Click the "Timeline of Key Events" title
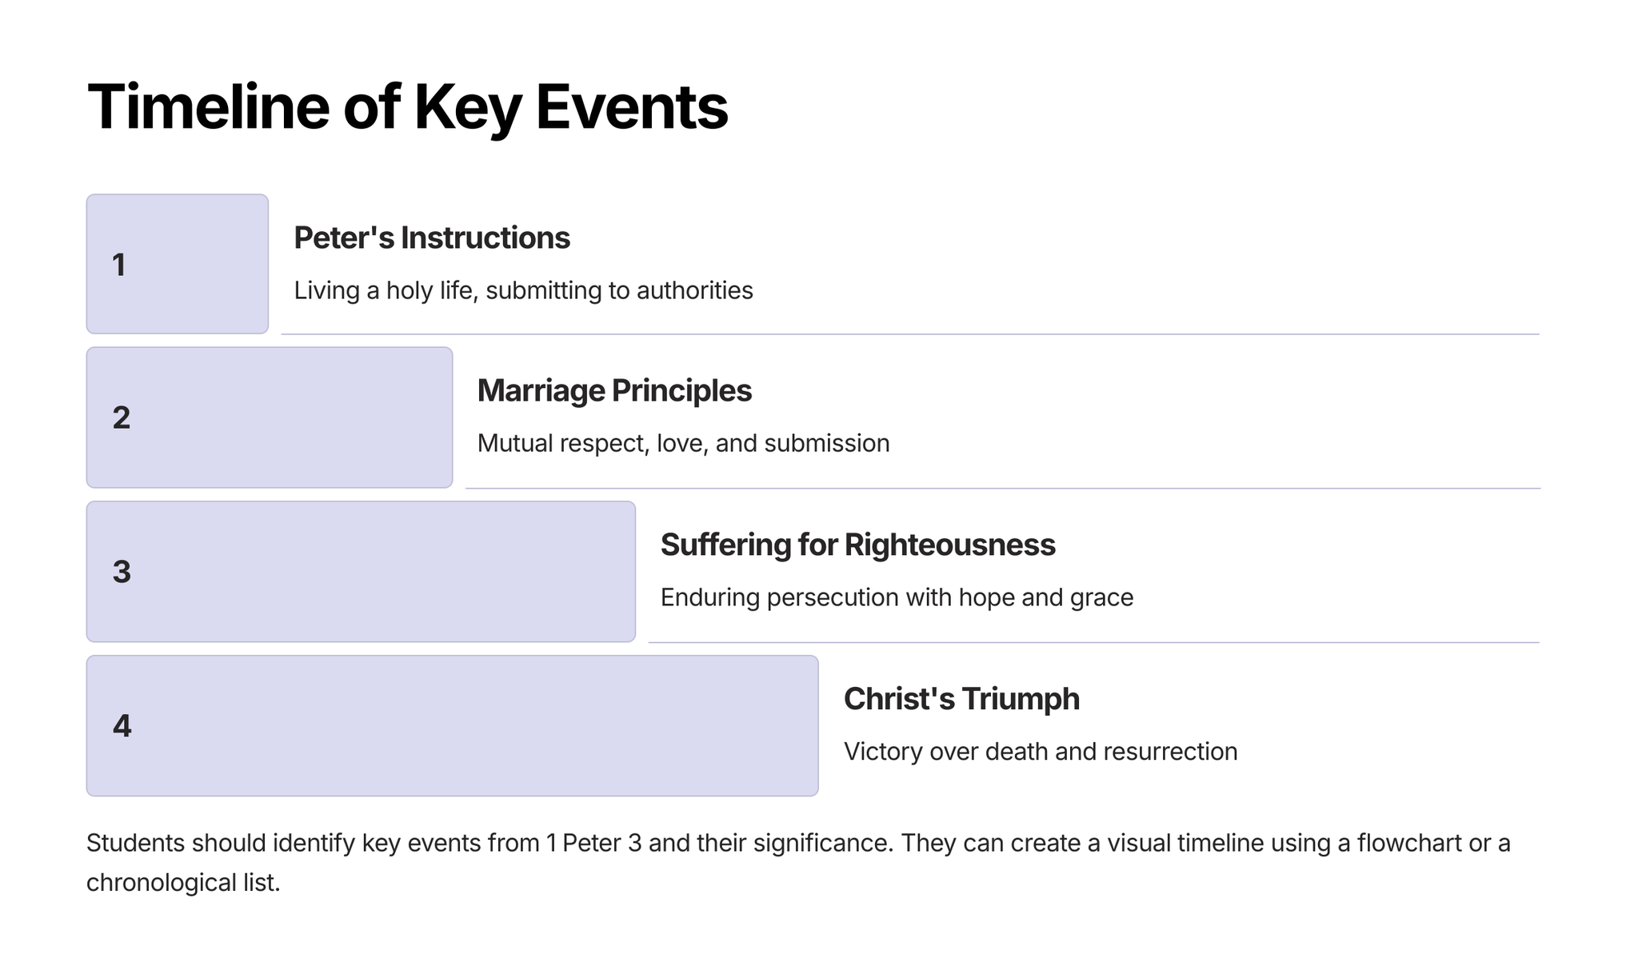Viewport: 1638px width, 970px height. click(407, 106)
